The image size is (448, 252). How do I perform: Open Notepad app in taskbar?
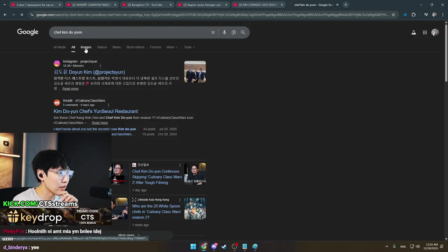pos(245,246)
